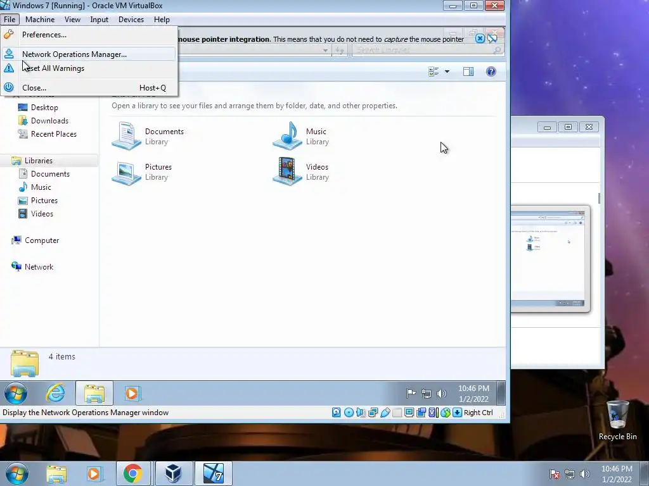The width and height of the screenshot is (649, 486).
Task: Select Network Operations Manager menu entry
Action: (89, 54)
